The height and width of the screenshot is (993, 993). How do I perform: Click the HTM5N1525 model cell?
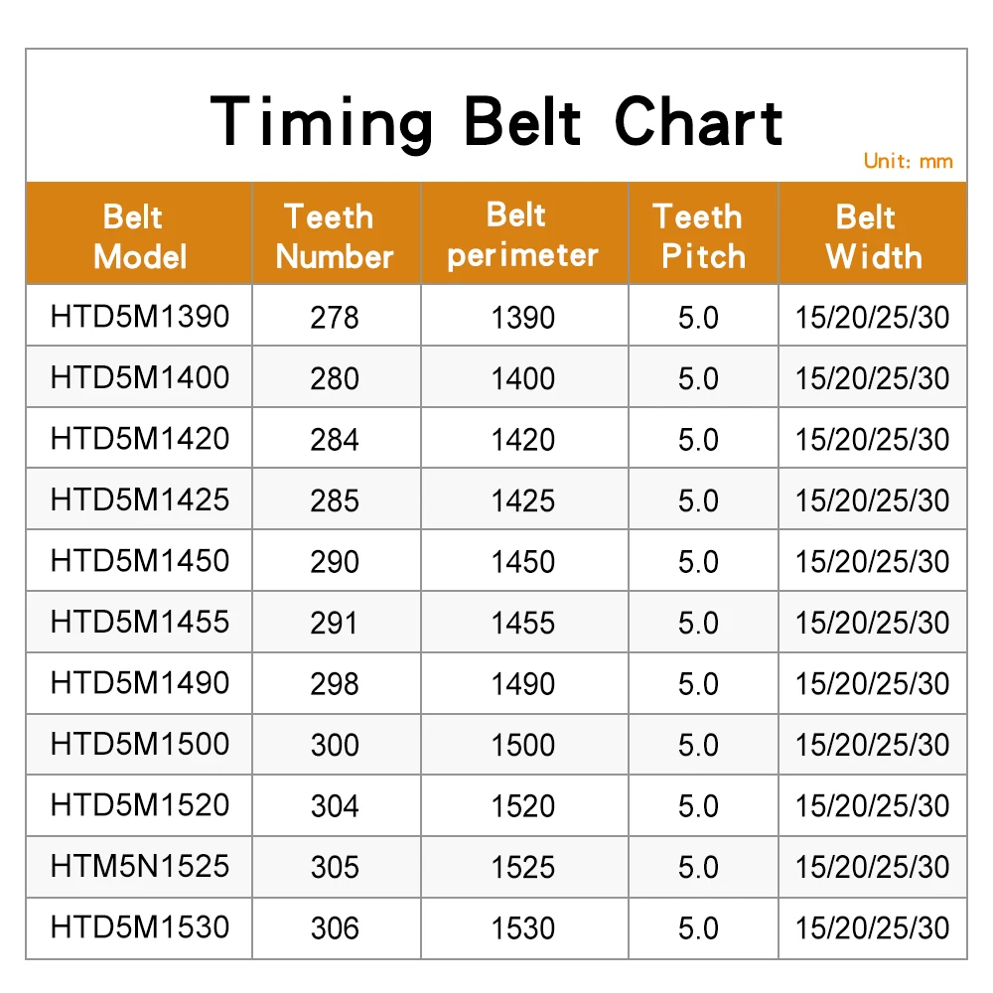(x=139, y=866)
